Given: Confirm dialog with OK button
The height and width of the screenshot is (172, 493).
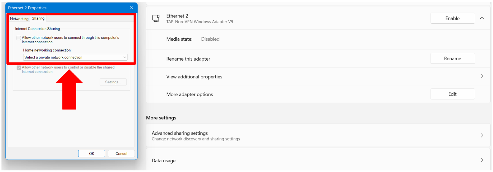Looking at the screenshot, I should [x=92, y=154].
